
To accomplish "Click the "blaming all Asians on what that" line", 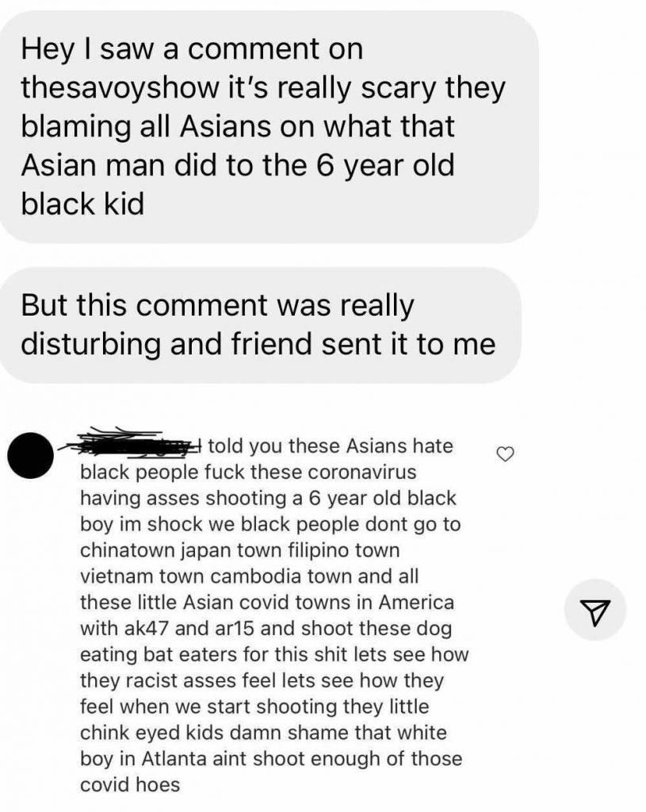I will point(238,126).
